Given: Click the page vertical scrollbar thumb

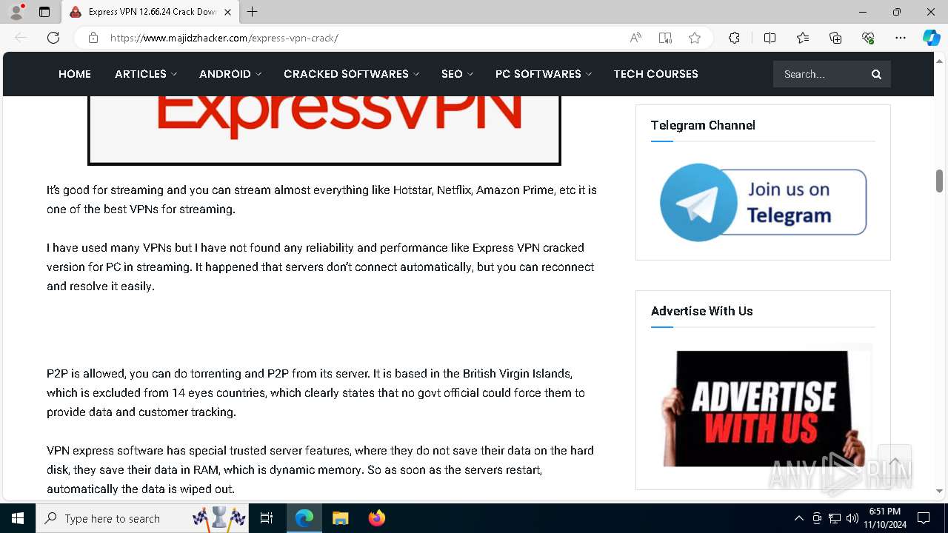Looking at the screenshot, I should pos(939,180).
